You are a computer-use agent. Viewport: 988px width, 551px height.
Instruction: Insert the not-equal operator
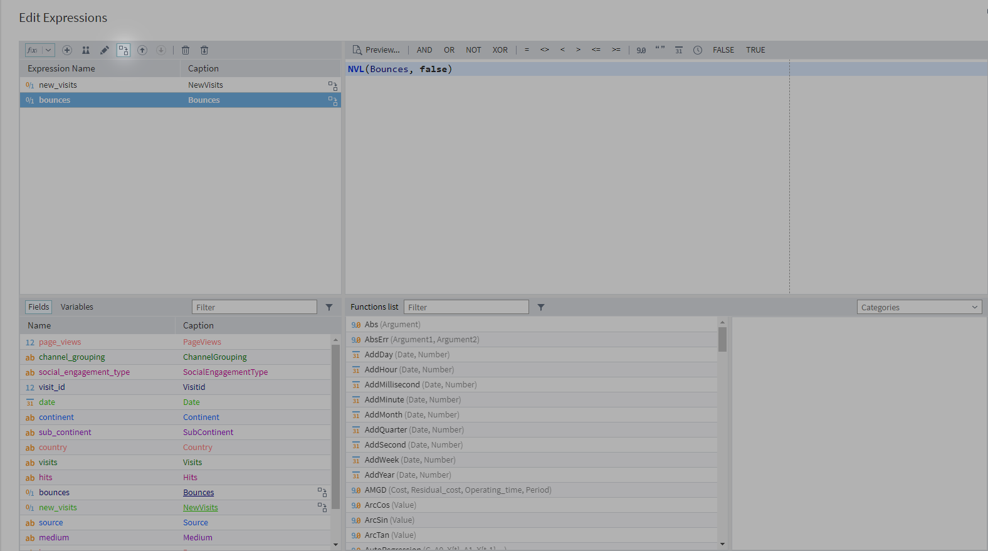point(545,50)
